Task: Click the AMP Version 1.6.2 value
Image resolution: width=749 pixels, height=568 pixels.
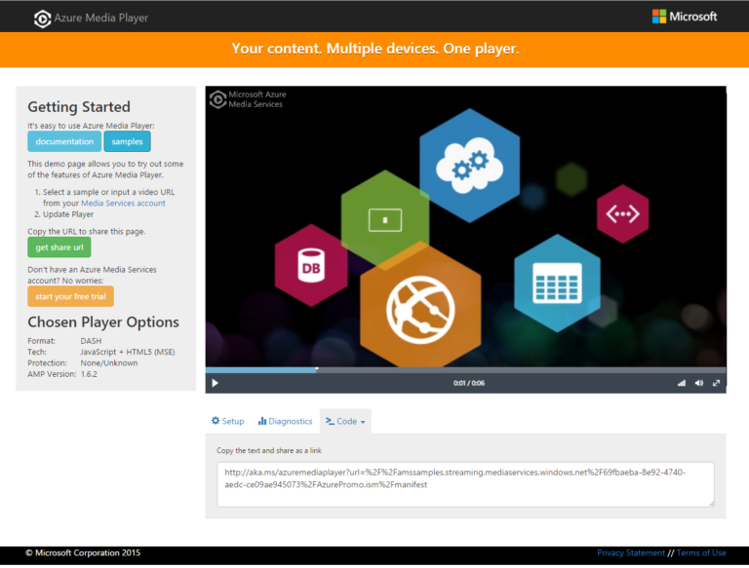Action: coord(89,374)
